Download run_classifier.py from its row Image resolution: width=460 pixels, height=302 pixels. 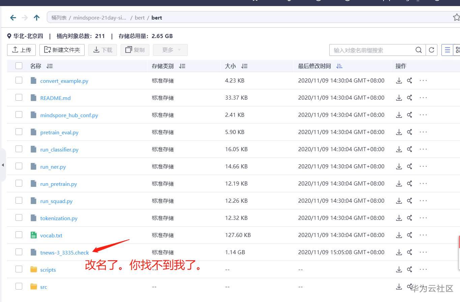(x=399, y=149)
